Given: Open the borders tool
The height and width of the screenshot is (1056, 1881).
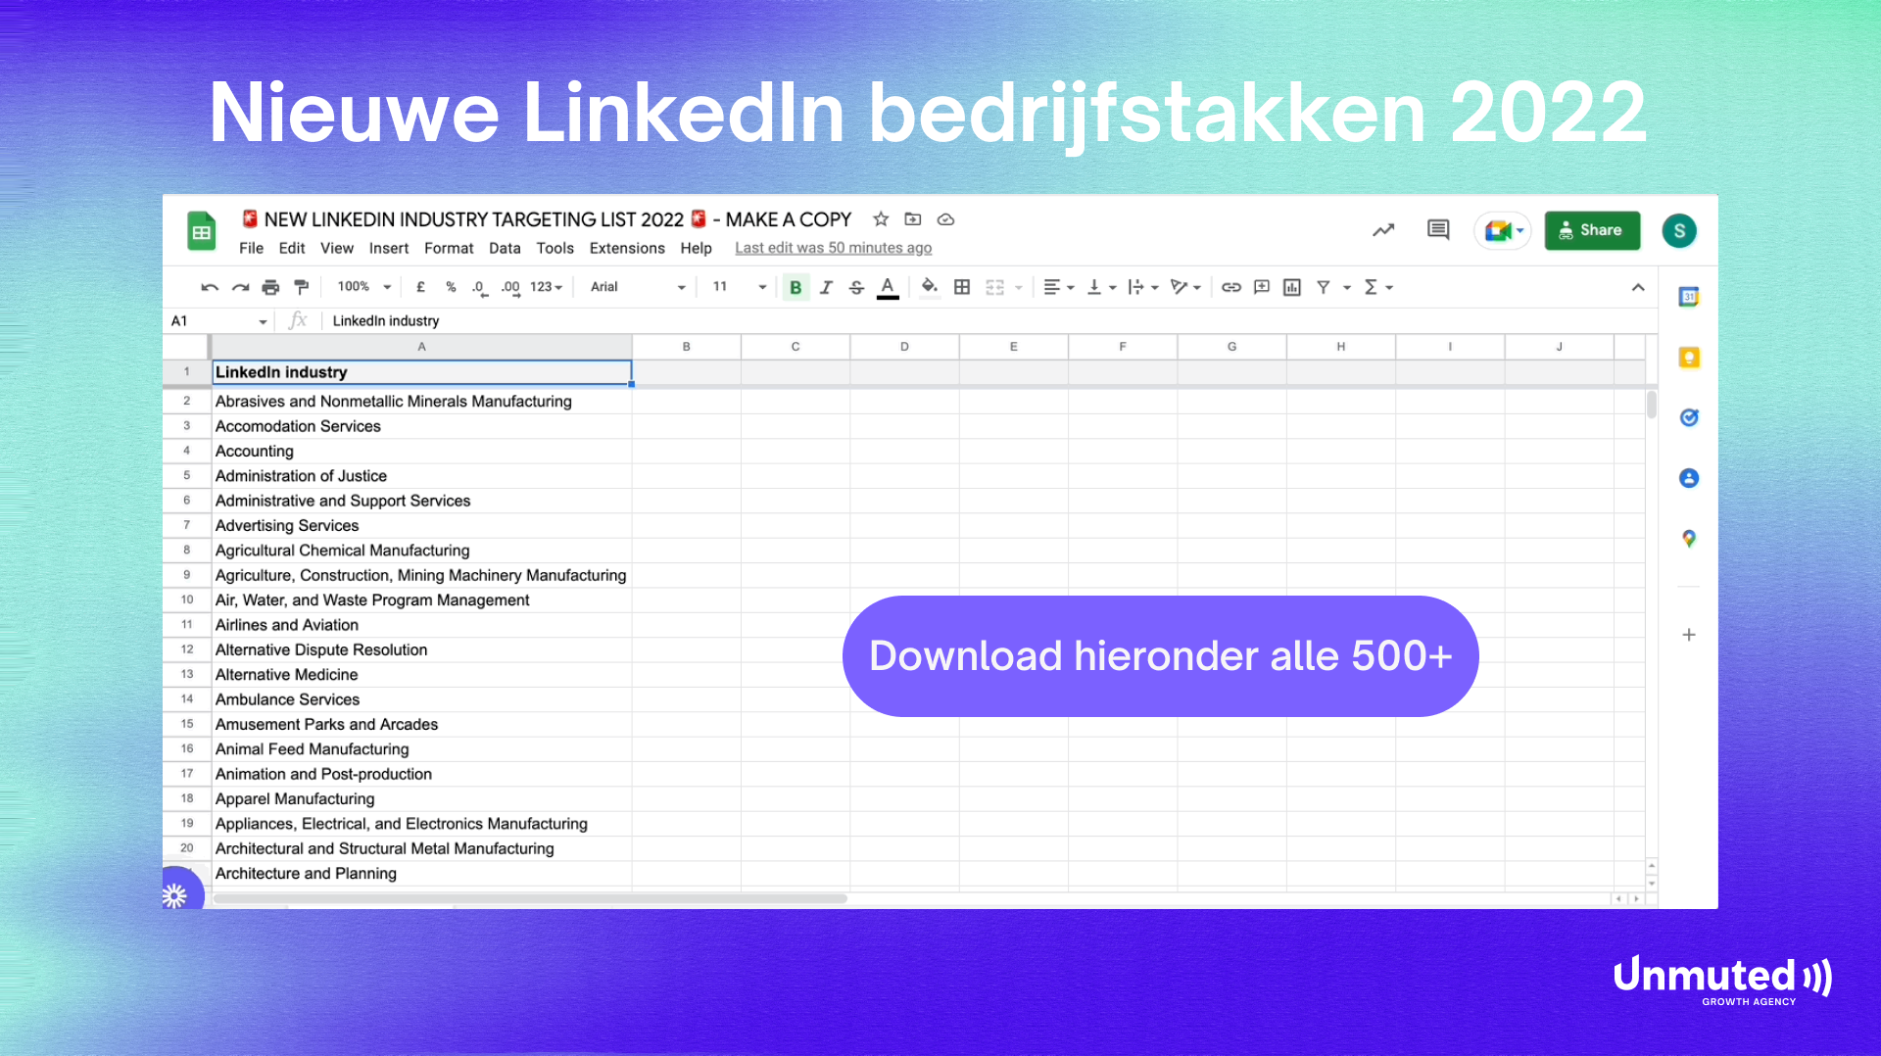Looking at the screenshot, I should click(x=962, y=287).
